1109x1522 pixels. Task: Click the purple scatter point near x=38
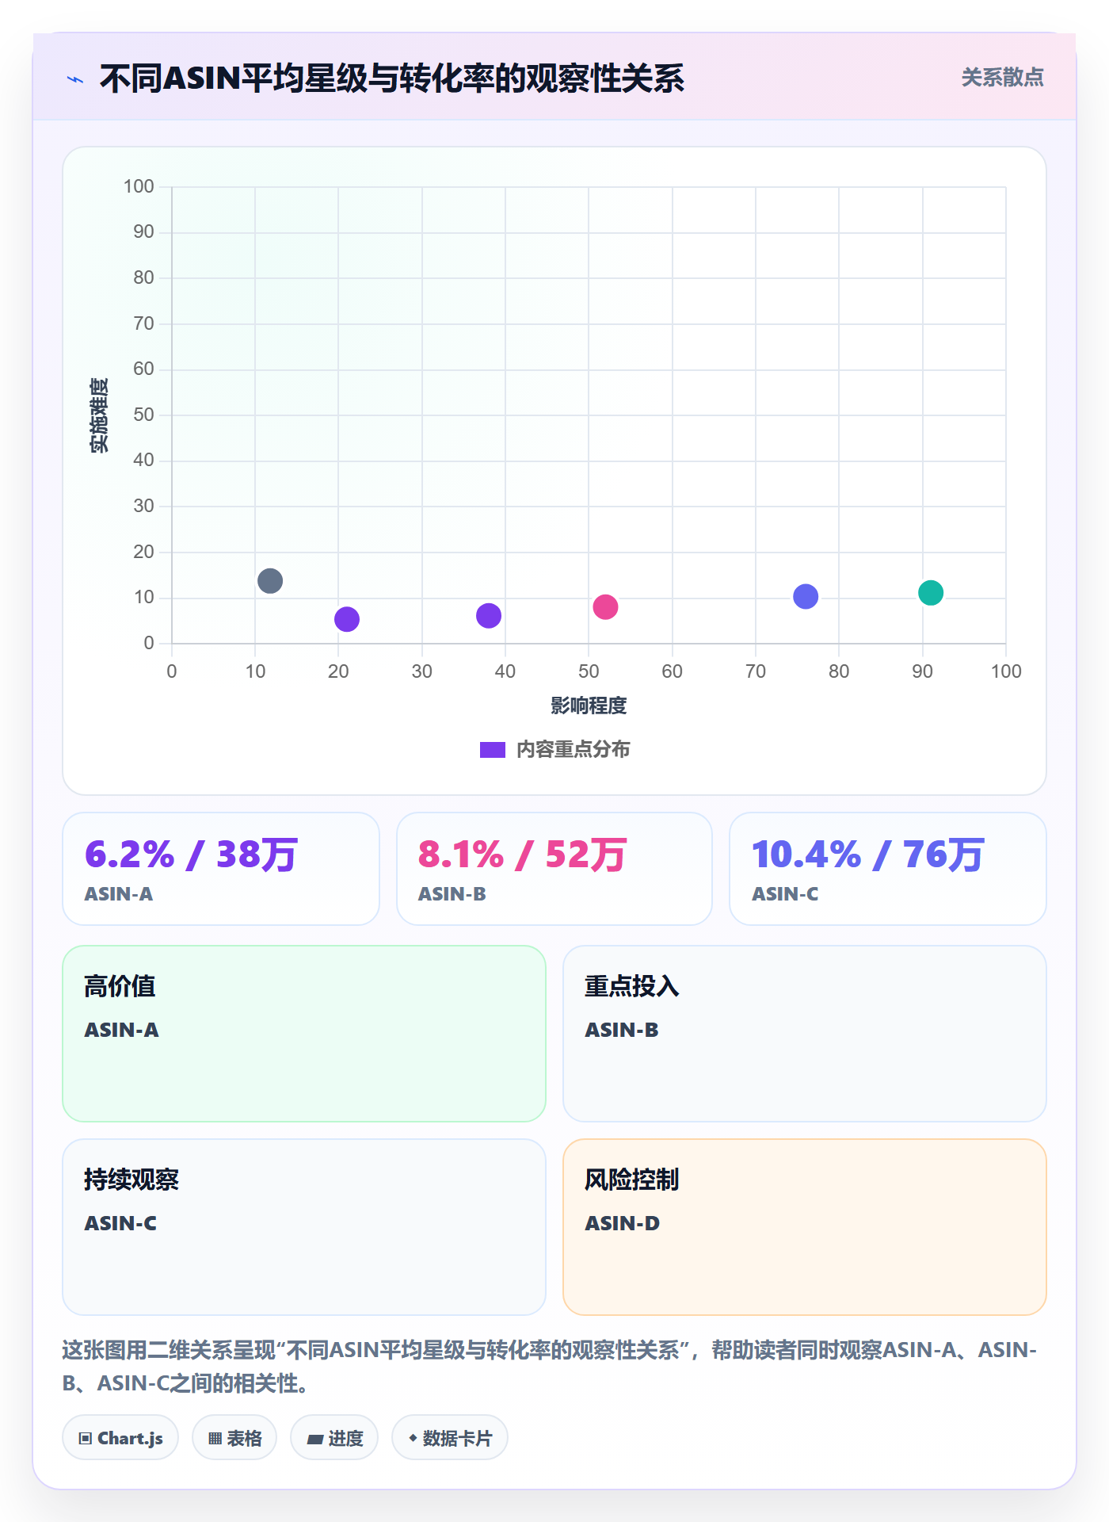[x=489, y=615]
